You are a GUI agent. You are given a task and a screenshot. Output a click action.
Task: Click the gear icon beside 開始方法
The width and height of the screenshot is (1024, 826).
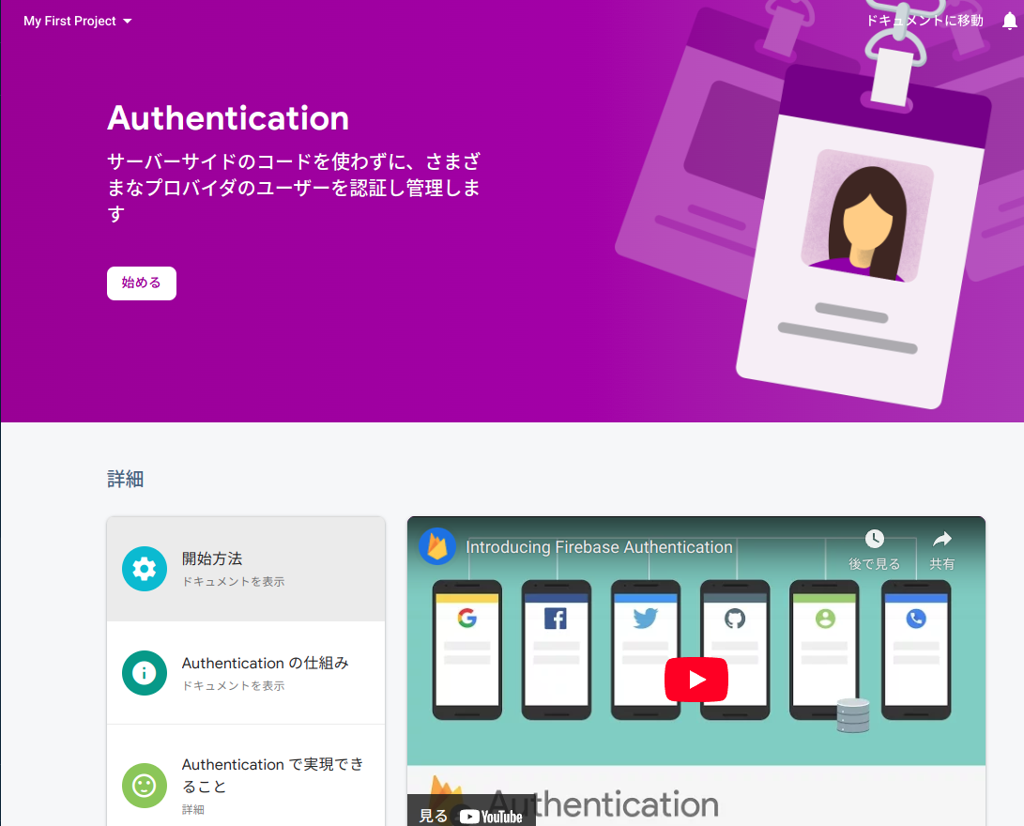coord(145,569)
